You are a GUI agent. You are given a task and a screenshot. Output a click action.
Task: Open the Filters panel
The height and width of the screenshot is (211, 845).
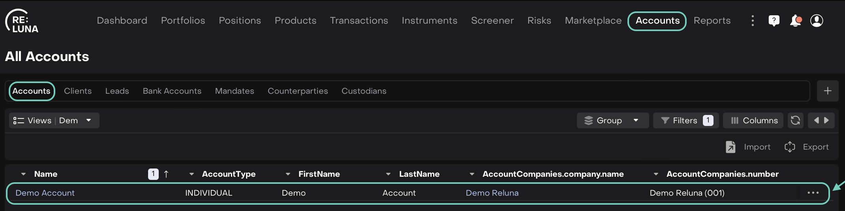(x=685, y=120)
